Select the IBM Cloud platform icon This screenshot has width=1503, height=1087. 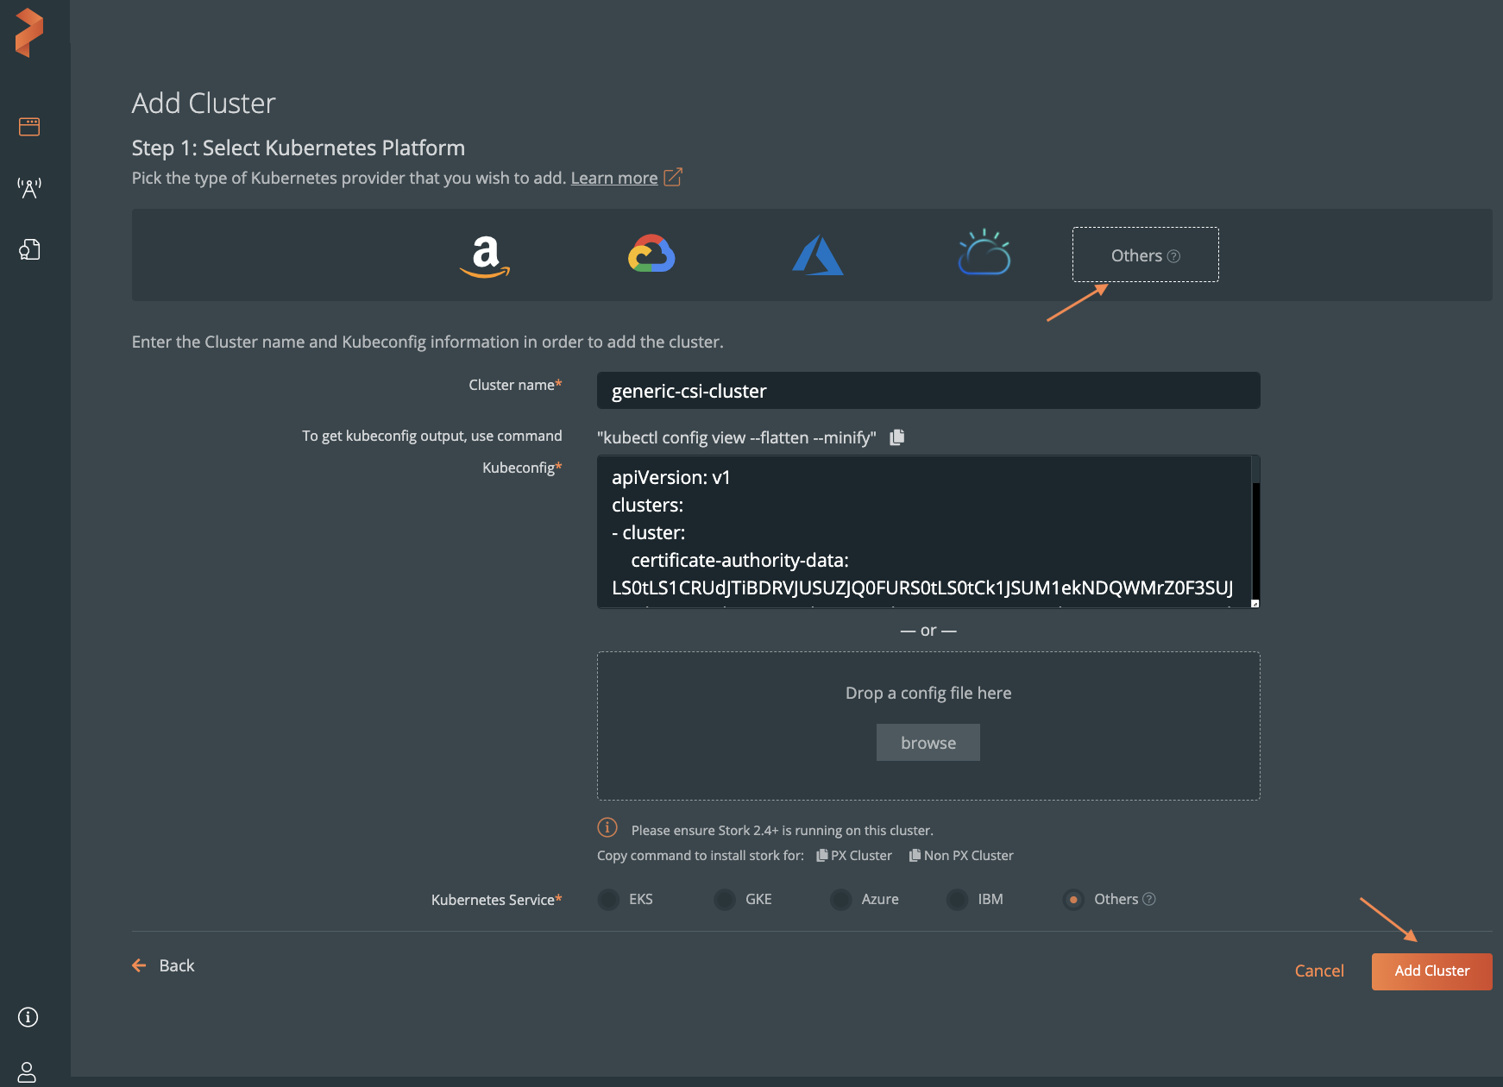pos(984,254)
